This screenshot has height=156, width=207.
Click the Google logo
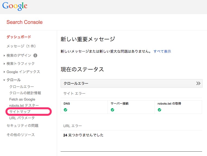click(15, 6)
